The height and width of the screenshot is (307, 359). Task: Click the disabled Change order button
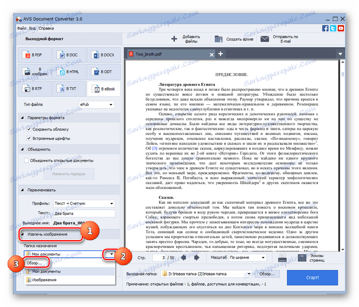pos(69,174)
